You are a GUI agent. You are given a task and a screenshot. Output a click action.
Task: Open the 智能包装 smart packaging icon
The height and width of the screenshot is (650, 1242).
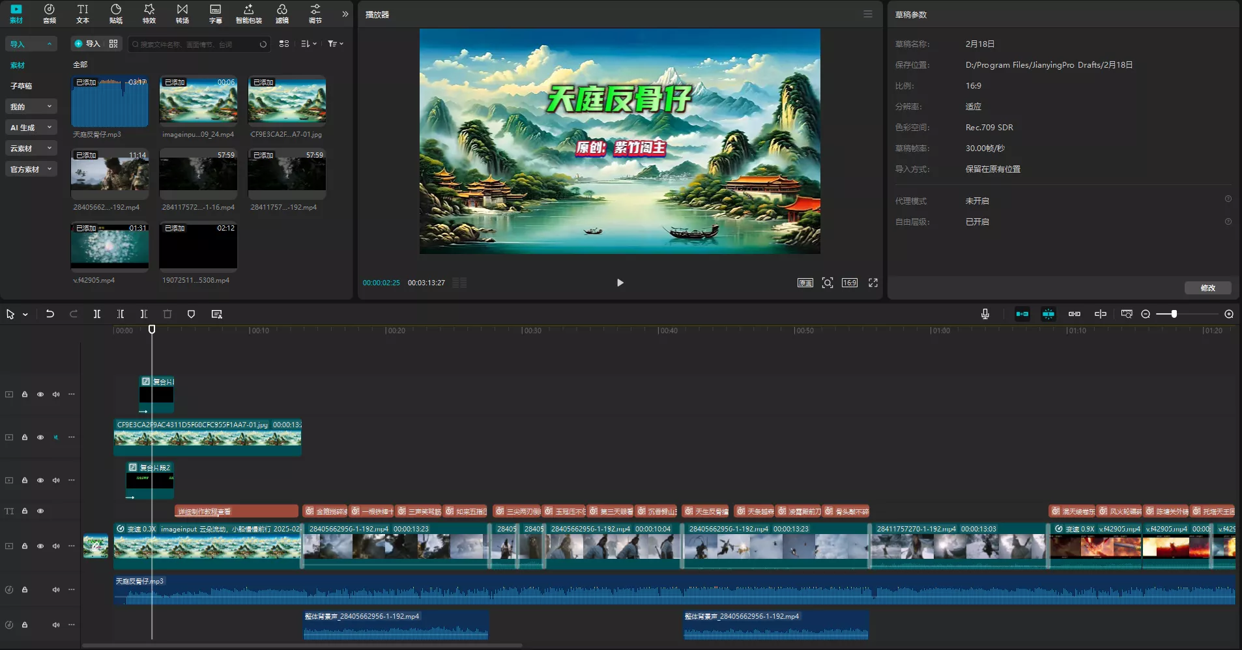point(249,13)
